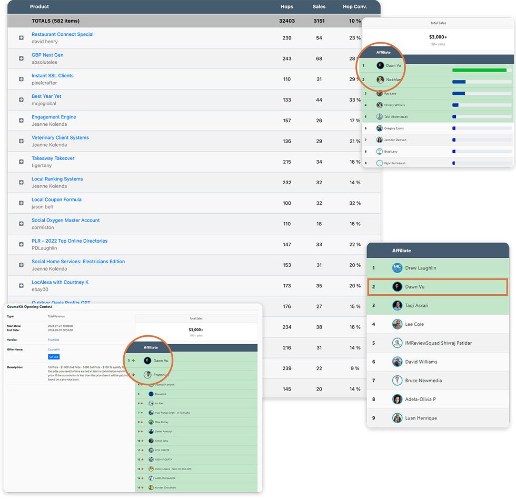Open the Instant SSL Clients product link
This screenshot has width=516, height=499.
coord(53,76)
